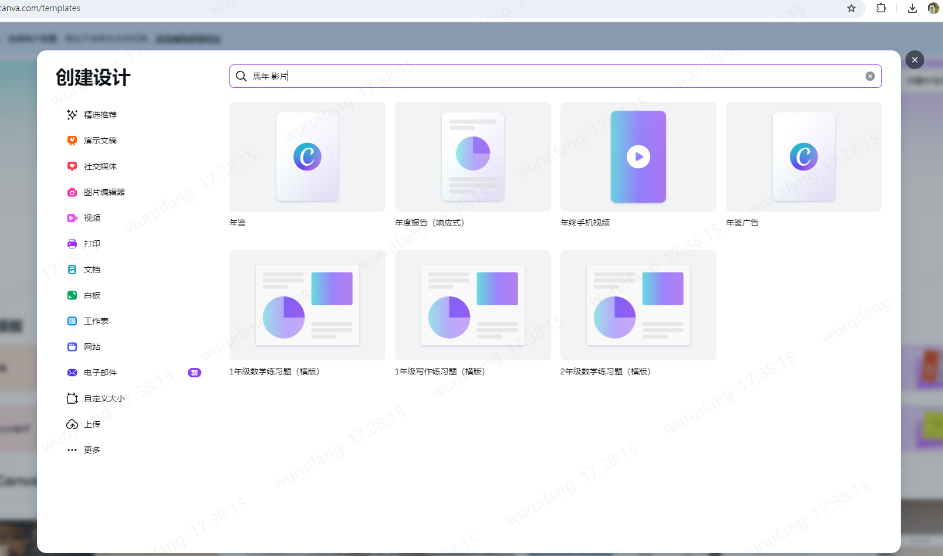Select the 工作表 spreadsheet icon

pos(72,320)
